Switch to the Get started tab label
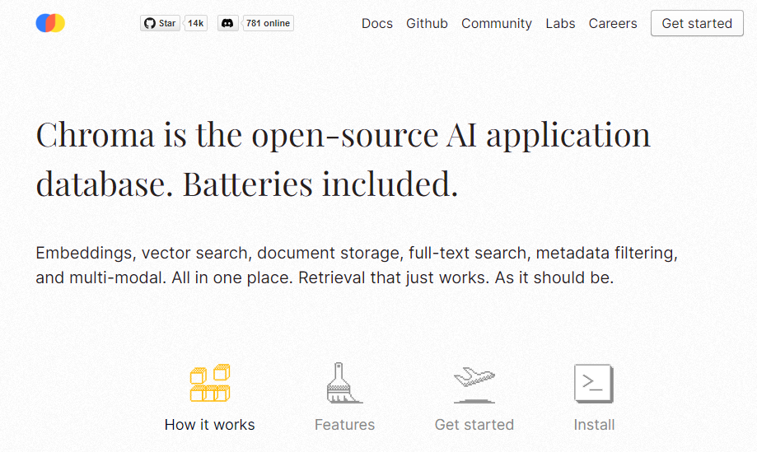The image size is (757, 452). click(474, 425)
